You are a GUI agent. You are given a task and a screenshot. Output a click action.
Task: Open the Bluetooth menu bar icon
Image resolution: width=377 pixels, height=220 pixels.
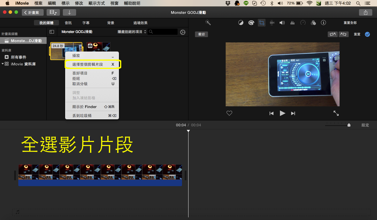coord(272,3)
